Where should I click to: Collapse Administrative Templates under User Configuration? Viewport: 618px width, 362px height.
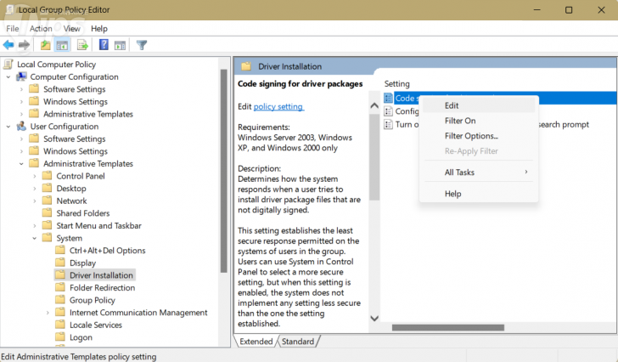pyautogui.click(x=21, y=164)
